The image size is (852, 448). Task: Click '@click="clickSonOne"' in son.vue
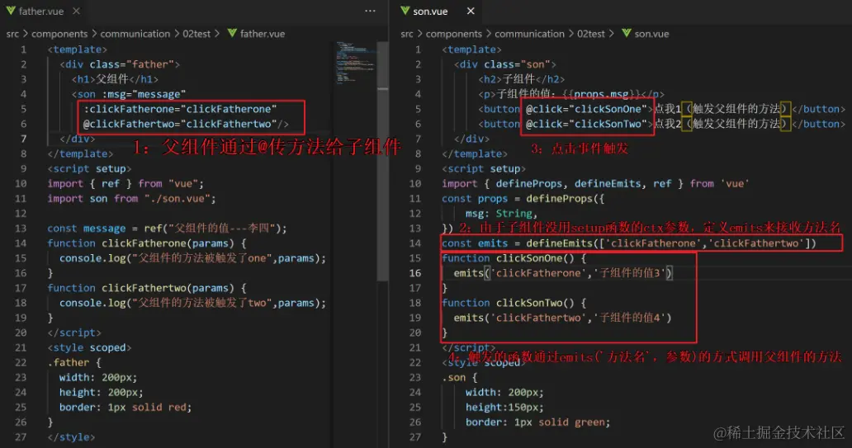pyautogui.click(x=586, y=109)
